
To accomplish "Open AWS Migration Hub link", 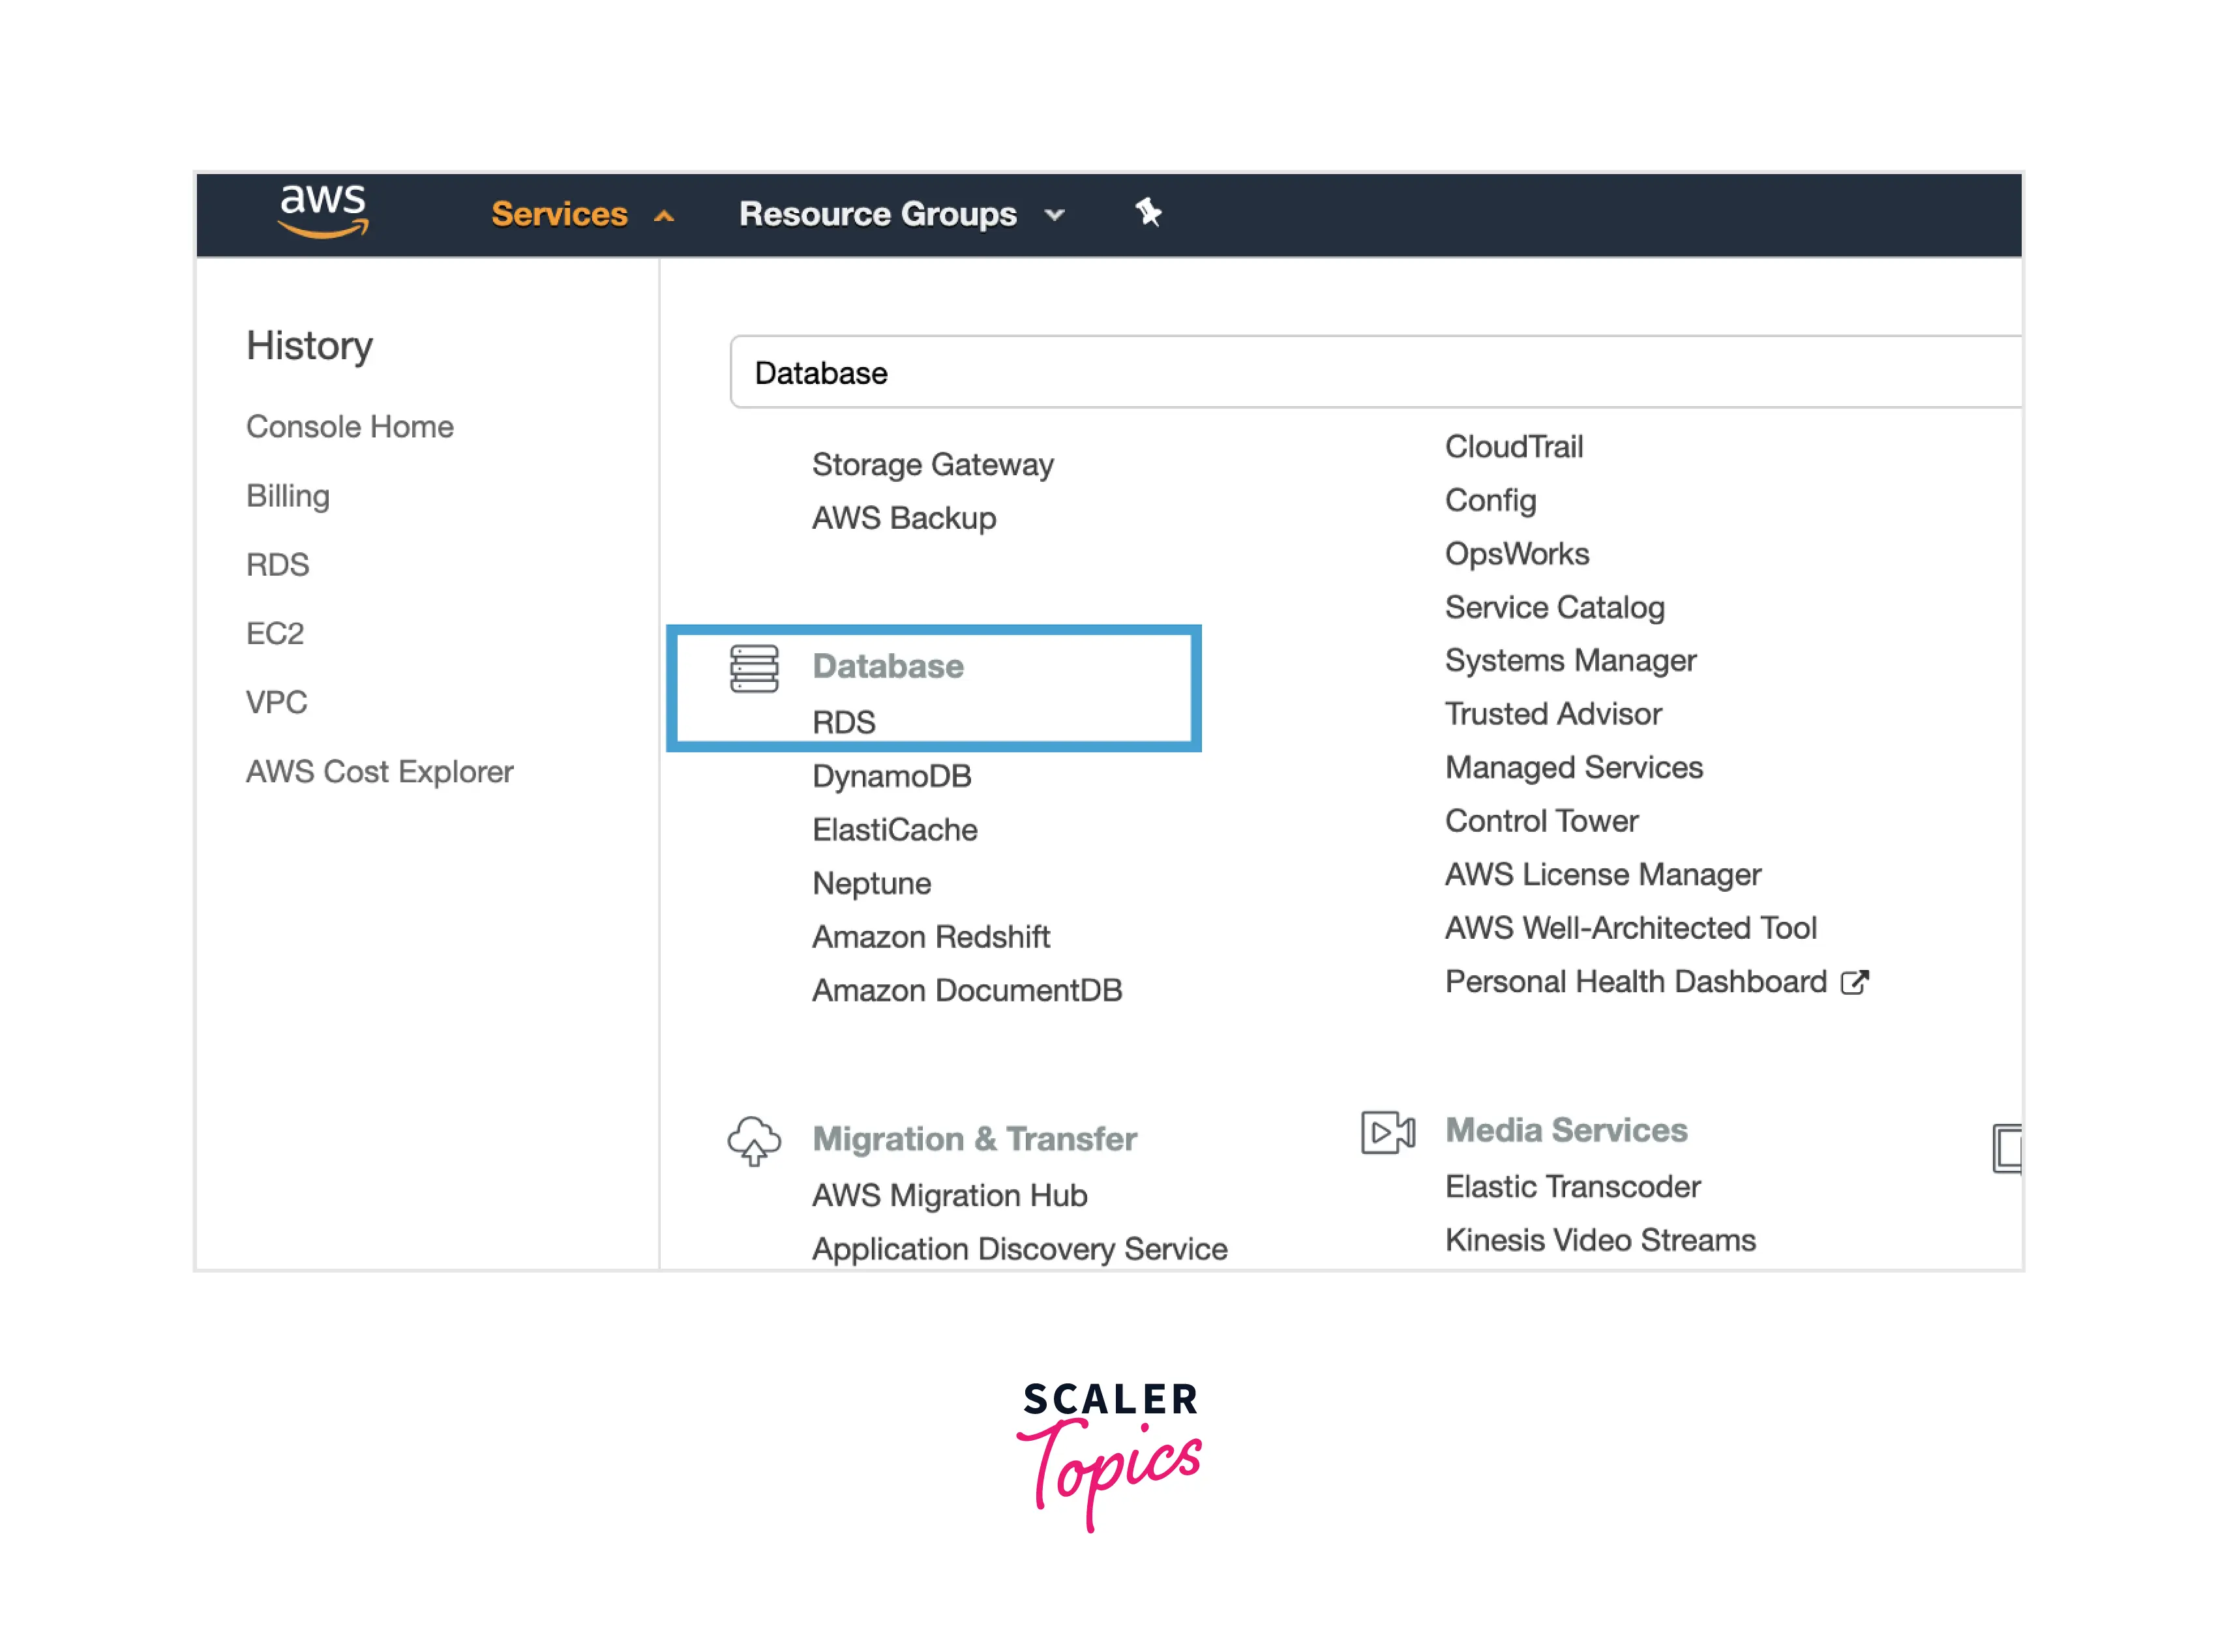I will 948,1196.
